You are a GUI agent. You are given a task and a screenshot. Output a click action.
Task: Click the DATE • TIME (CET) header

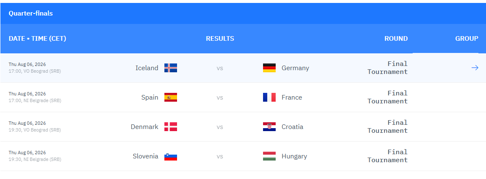[37, 39]
